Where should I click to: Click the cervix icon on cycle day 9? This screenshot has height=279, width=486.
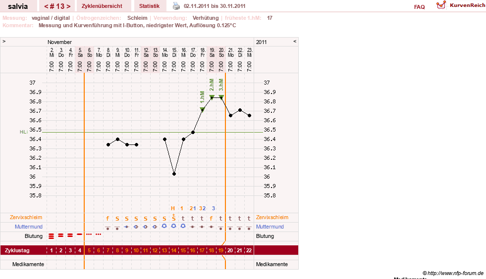point(127,227)
